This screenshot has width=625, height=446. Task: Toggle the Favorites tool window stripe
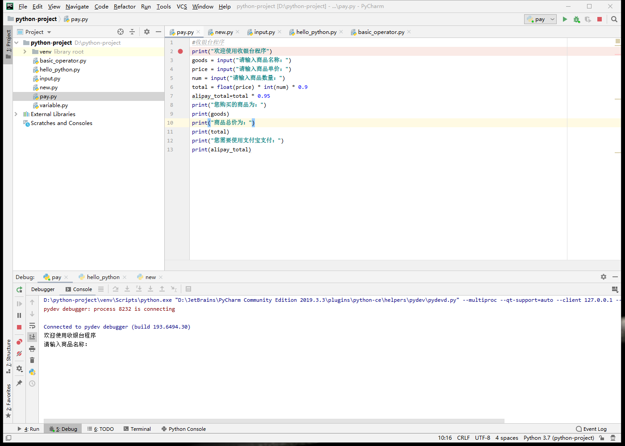click(x=8, y=401)
